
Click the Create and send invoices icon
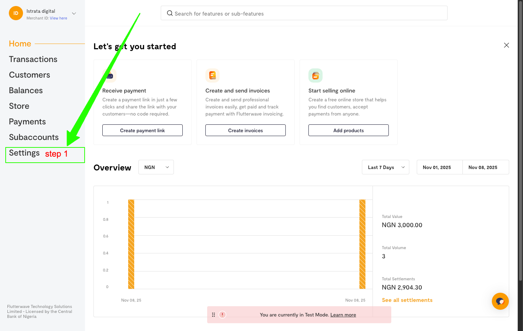tap(212, 75)
